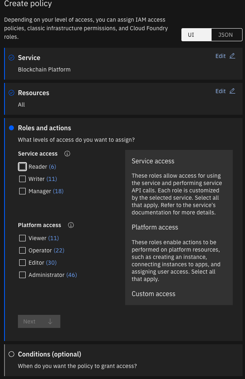Expand the Conditions (optional) section
245x379 pixels.
pyautogui.click(x=49, y=354)
